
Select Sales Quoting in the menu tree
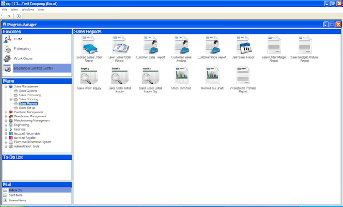(28, 91)
